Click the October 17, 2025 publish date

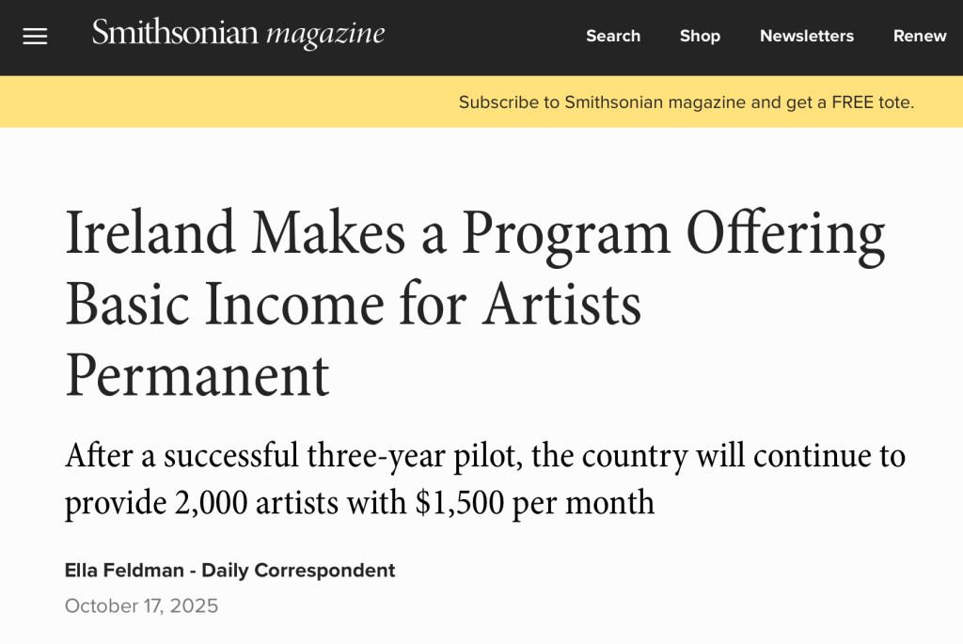coord(141,606)
